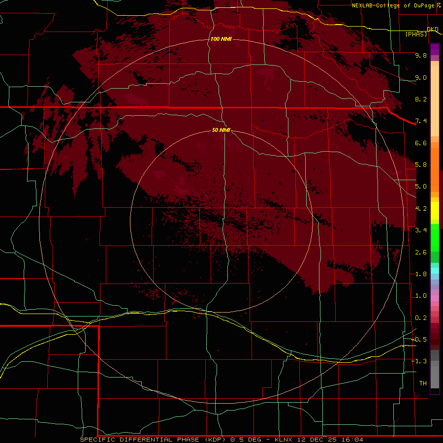Viewport: 443px width, 443px height.
Task: Click the 4.2 scale value
Action: pos(421,209)
